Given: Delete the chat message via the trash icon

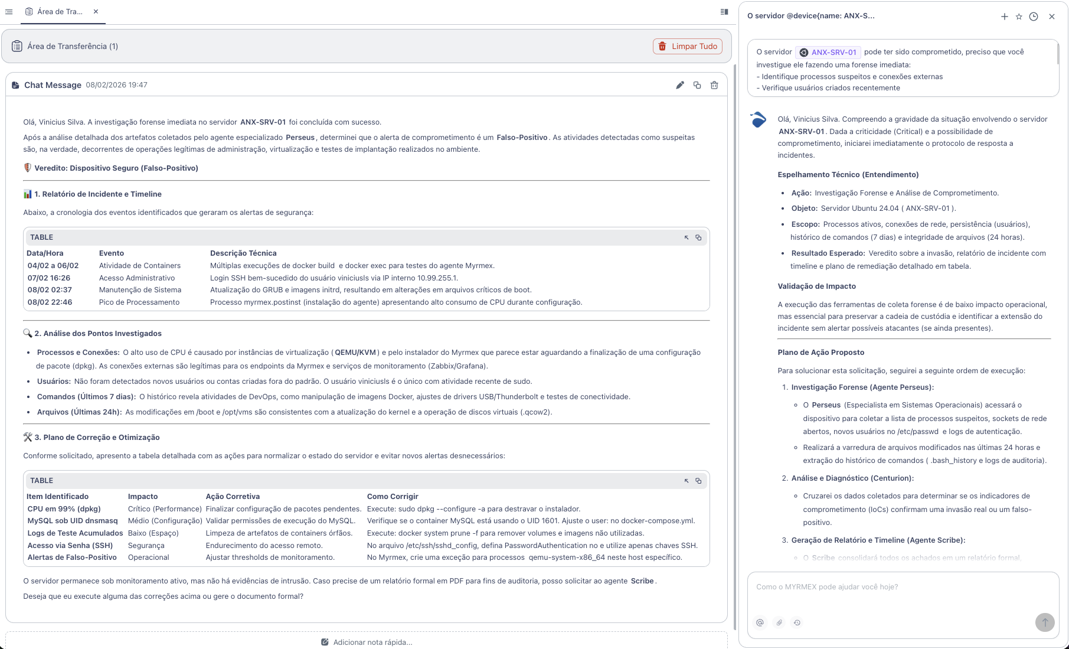Looking at the screenshot, I should tap(714, 85).
